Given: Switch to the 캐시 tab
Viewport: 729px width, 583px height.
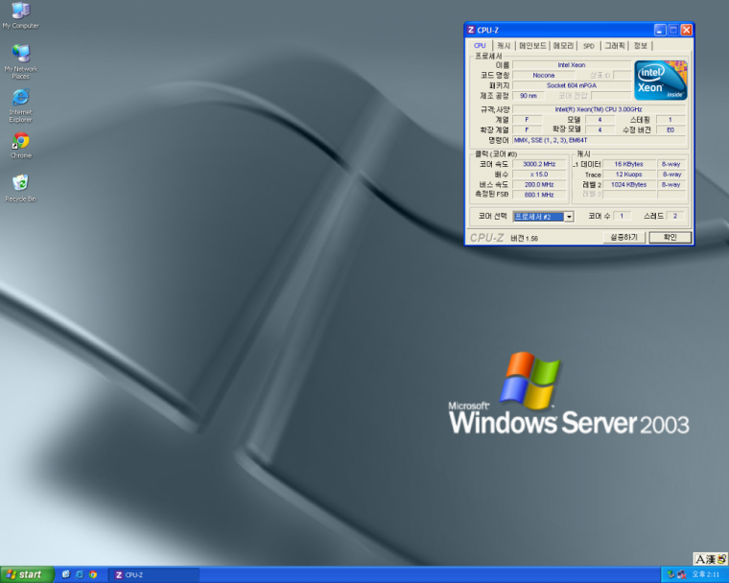Looking at the screenshot, I should click(x=504, y=46).
